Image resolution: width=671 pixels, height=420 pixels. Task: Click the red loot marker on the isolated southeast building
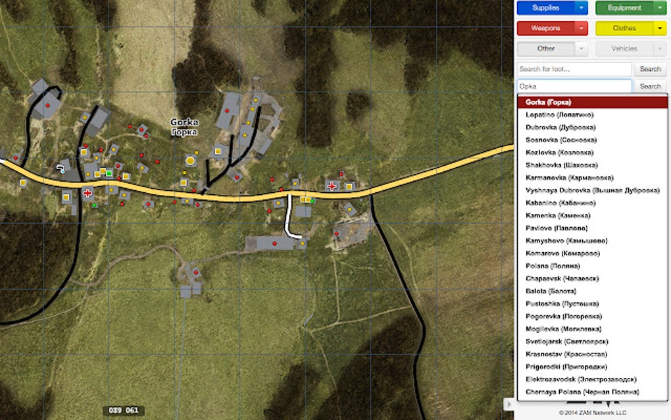pyautogui.click(x=337, y=234)
